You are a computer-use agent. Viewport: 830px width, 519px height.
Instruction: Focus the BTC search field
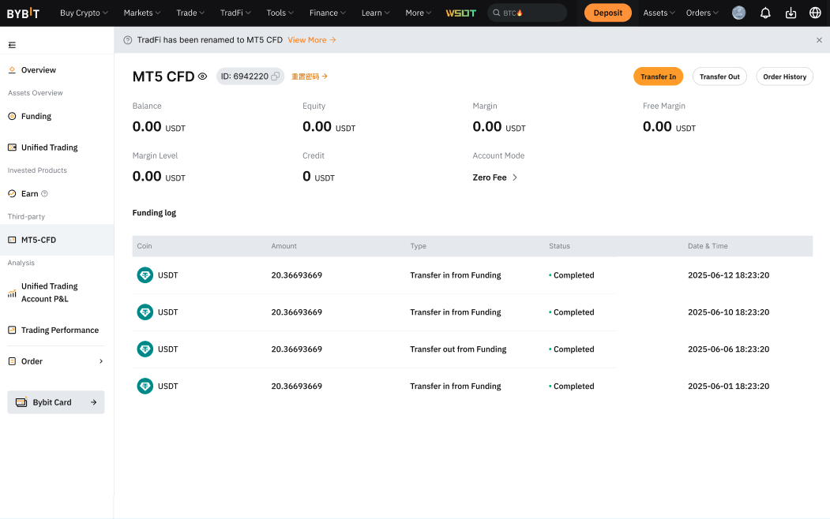[527, 13]
